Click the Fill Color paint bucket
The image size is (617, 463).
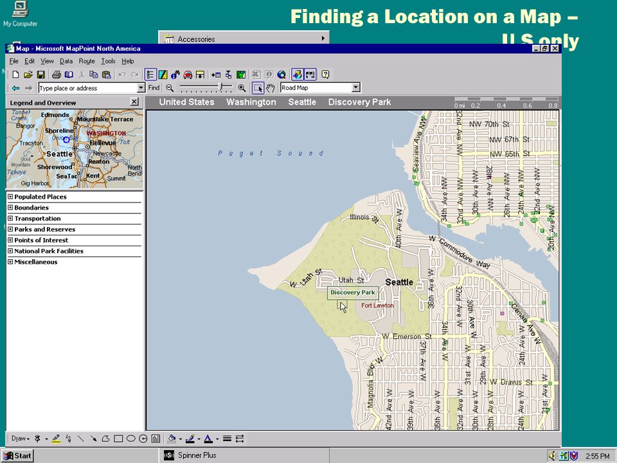tap(172, 439)
